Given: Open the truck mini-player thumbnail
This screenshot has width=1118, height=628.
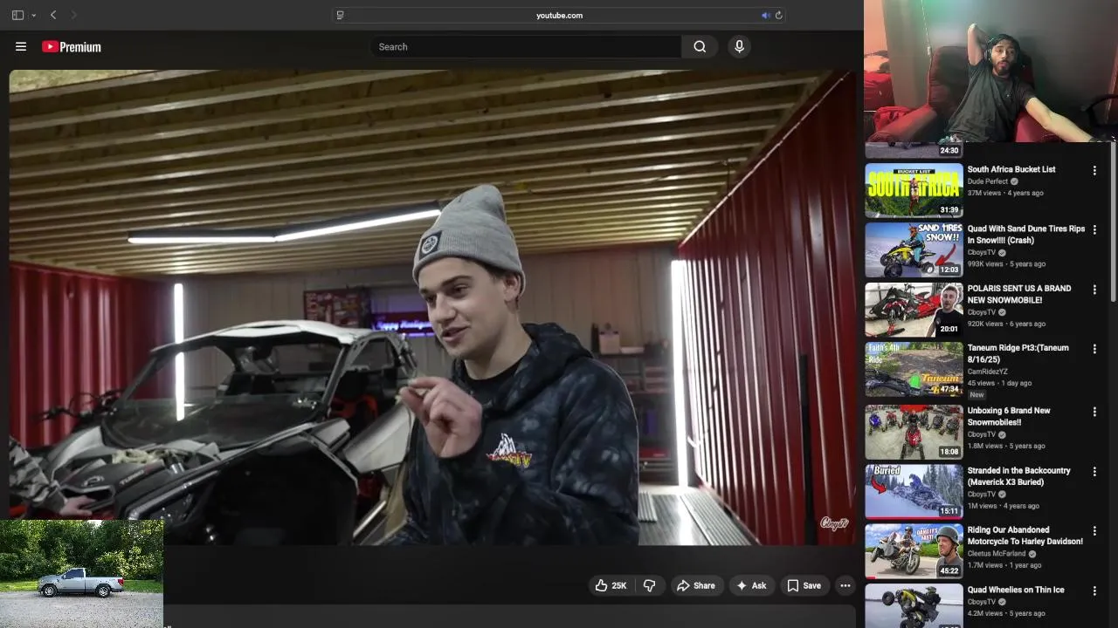Looking at the screenshot, I should pos(81,574).
